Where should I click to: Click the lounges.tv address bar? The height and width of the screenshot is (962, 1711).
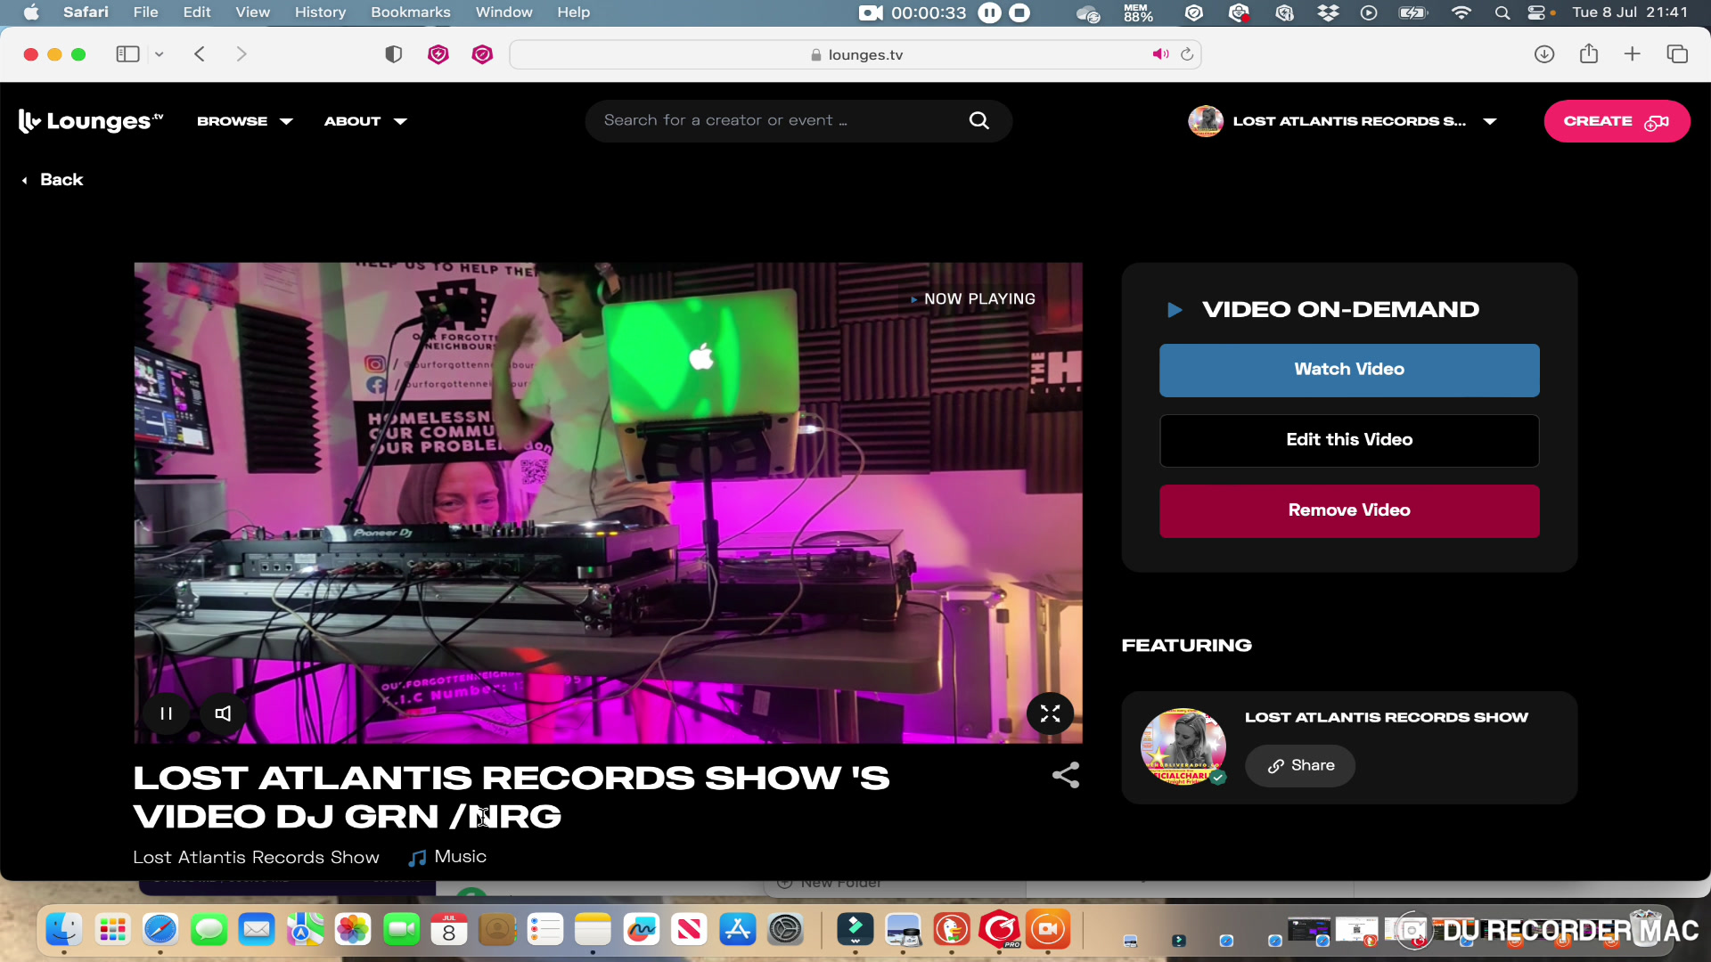855,54
